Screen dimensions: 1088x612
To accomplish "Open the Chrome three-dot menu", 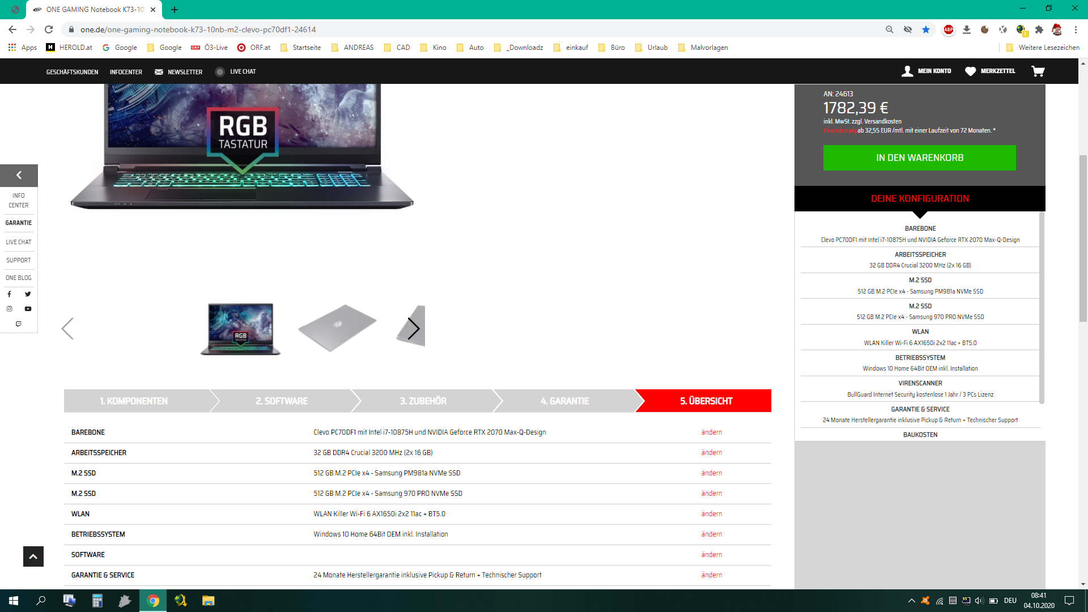I will coord(1076,29).
